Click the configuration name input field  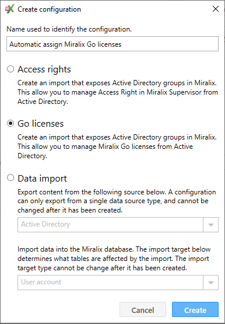click(x=112, y=44)
